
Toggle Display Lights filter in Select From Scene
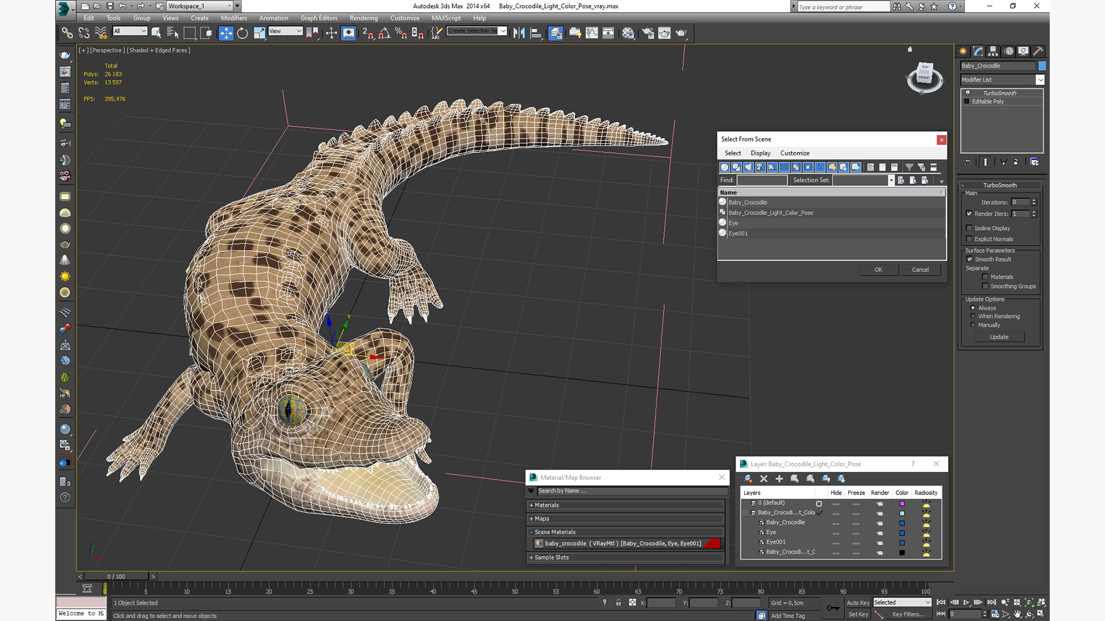[x=748, y=167]
